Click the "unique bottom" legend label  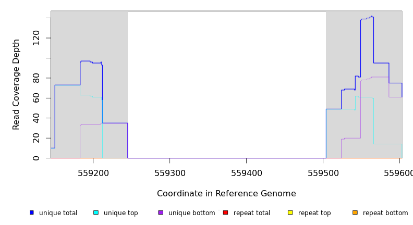pos(191,213)
